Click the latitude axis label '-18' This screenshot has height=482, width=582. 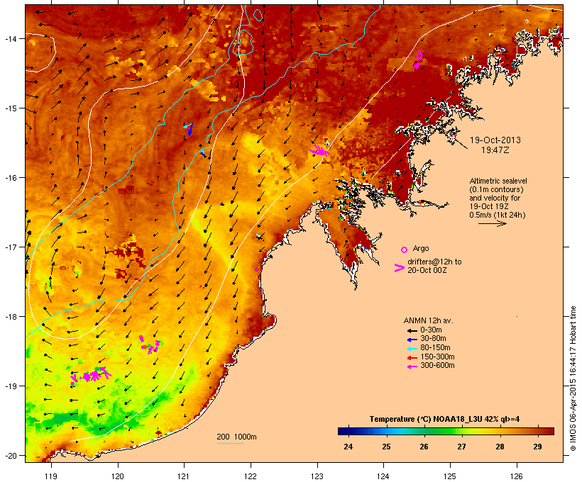click(x=10, y=317)
